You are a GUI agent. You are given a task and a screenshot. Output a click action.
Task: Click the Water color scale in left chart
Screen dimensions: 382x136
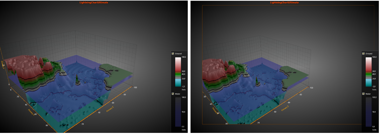(x=178, y=112)
